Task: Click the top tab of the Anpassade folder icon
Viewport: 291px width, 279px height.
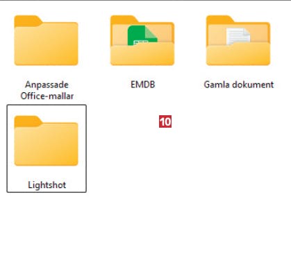Action: point(27,22)
